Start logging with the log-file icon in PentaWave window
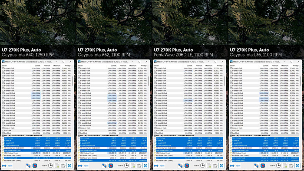The height and width of the screenshot is (171, 304). click(209, 166)
